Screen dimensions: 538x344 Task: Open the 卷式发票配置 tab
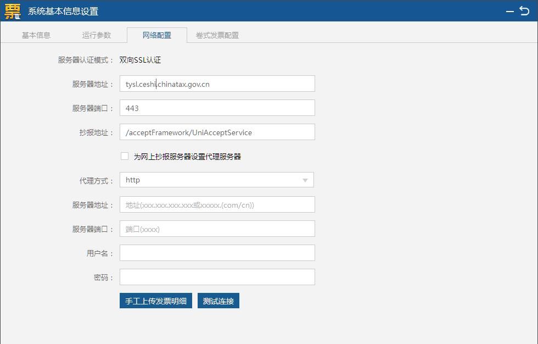click(x=216, y=34)
